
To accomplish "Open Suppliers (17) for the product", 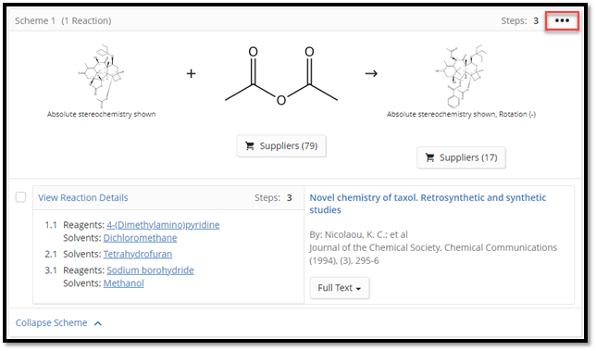I will [461, 157].
